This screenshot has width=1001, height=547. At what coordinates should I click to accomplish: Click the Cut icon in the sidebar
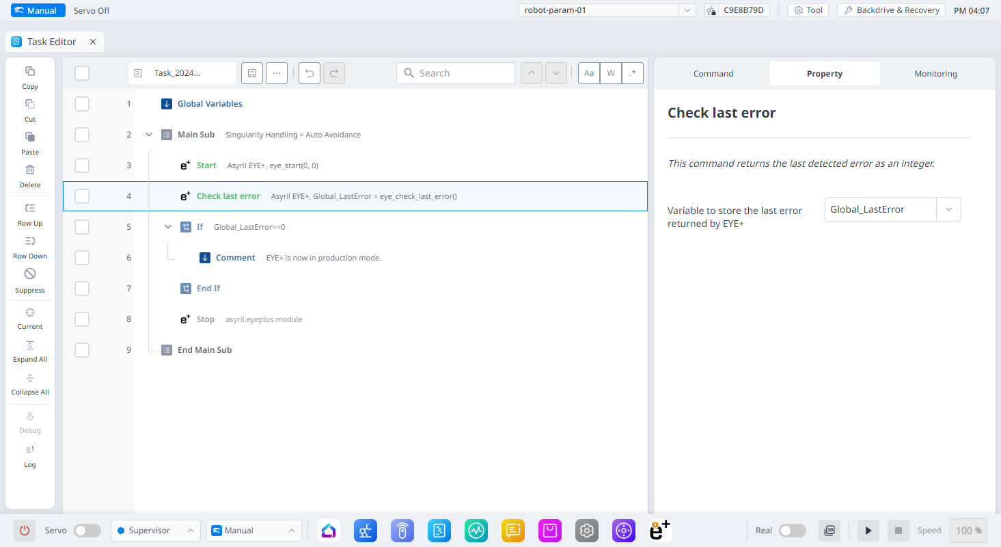[x=30, y=104]
